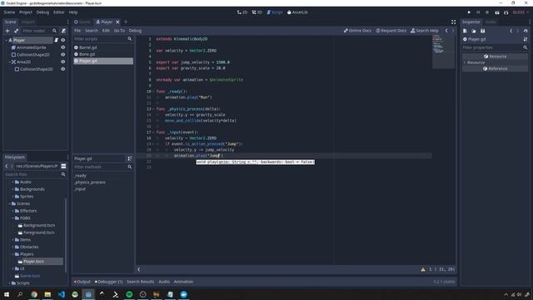533x300 pixels.
Task: Load resource icon in Inspector
Action: coord(474,31)
